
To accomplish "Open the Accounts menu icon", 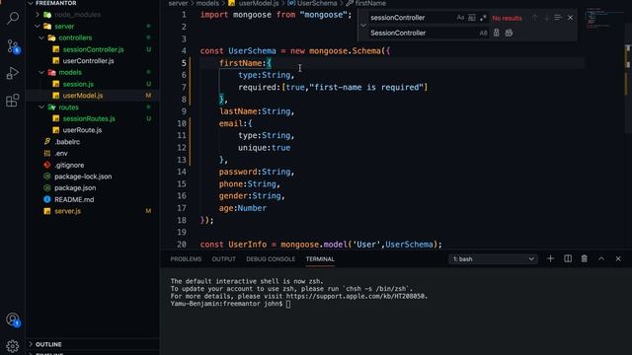I will click(13, 319).
